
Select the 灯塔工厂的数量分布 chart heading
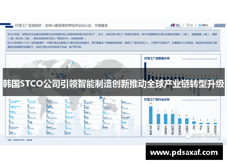(157, 58)
